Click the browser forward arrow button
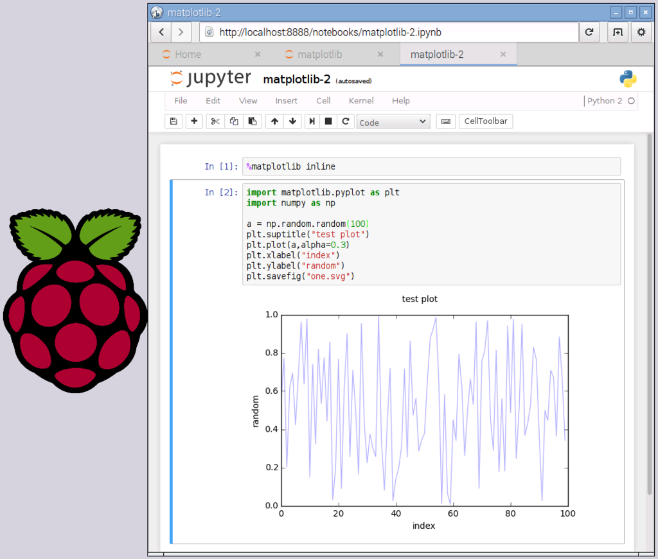The image size is (658, 559). (181, 32)
